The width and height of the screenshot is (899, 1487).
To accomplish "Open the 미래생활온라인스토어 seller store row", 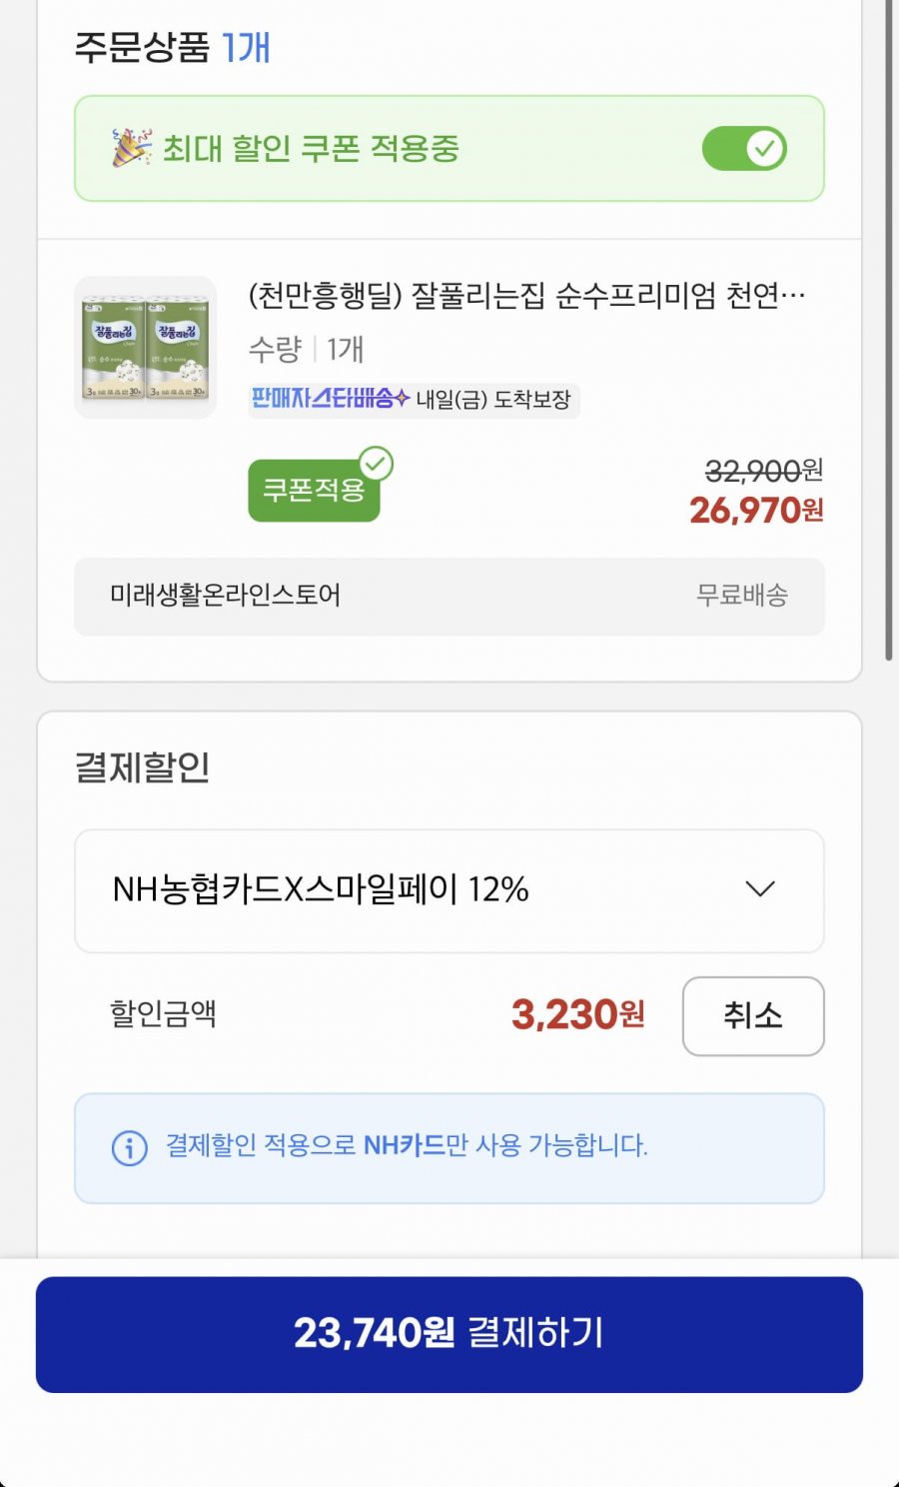I will (449, 596).
